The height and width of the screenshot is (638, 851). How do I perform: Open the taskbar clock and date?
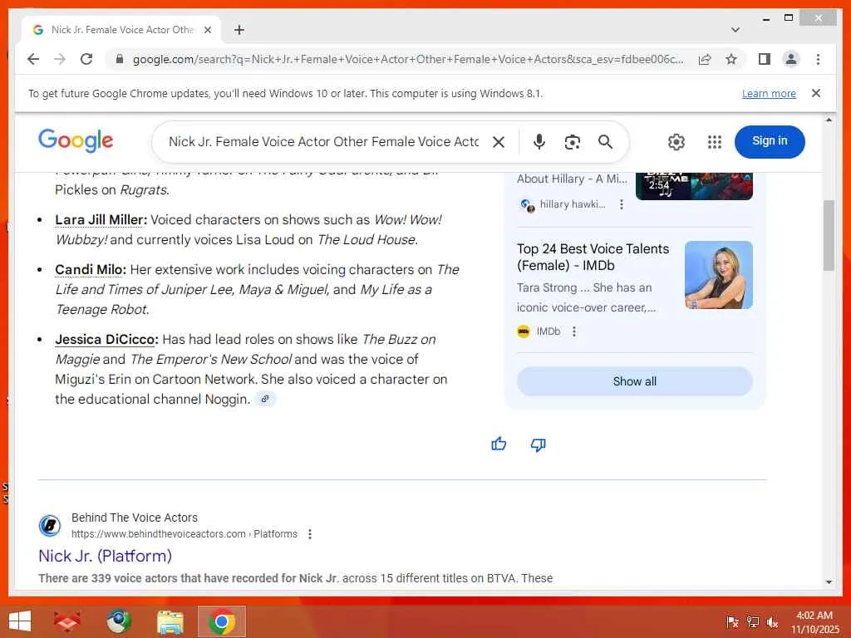pos(814,622)
